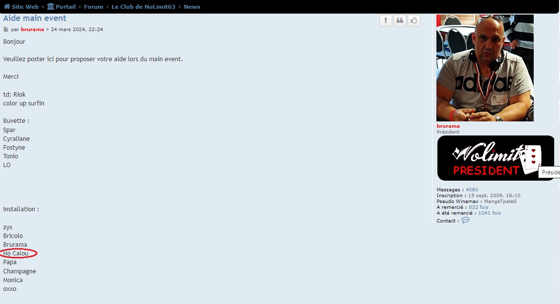Open the 'Aide main event' post title
This screenshot has height=304, width=560.
click(35, 18)
